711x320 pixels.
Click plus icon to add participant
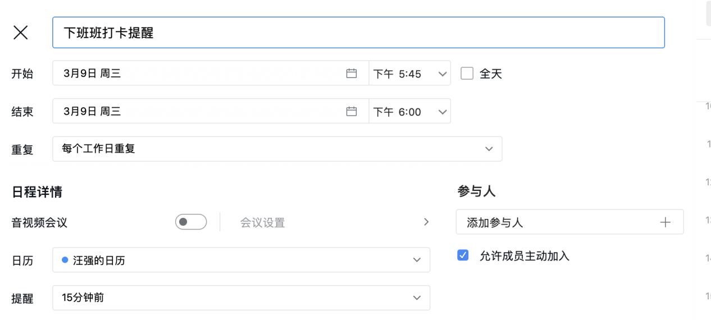[666, 222]
